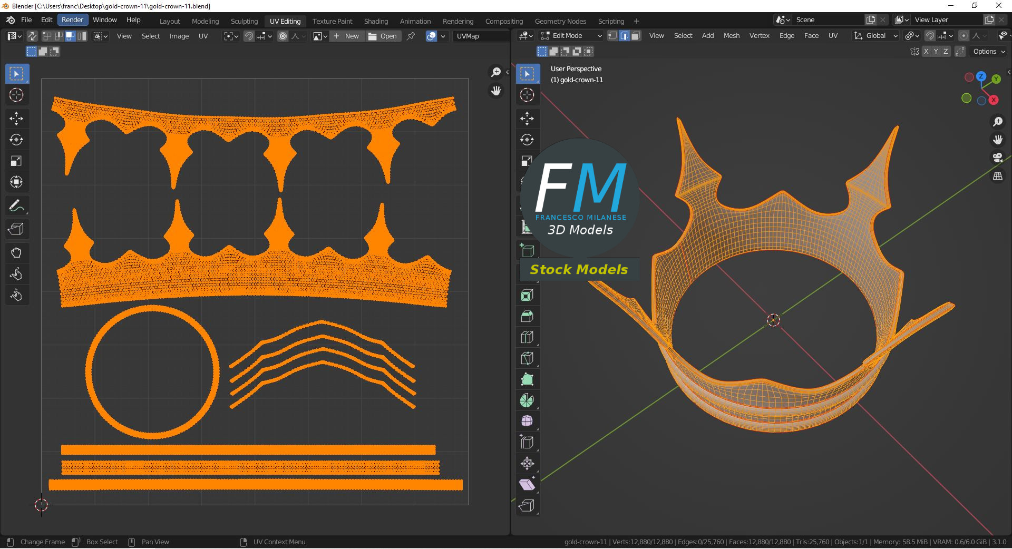Click the Rip tool in UV editor
Image resolution: width=1012 pixels, height=549 pixels.
pos(16,229)
